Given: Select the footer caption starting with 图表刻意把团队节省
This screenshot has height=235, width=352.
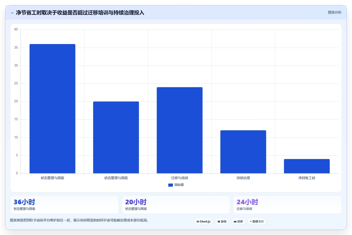Looking at the screenshot, I should point(79,220).
